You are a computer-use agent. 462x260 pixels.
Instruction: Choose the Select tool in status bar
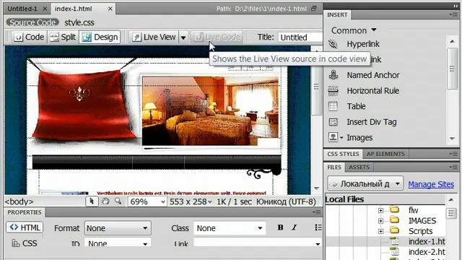[x=92, y=201]
